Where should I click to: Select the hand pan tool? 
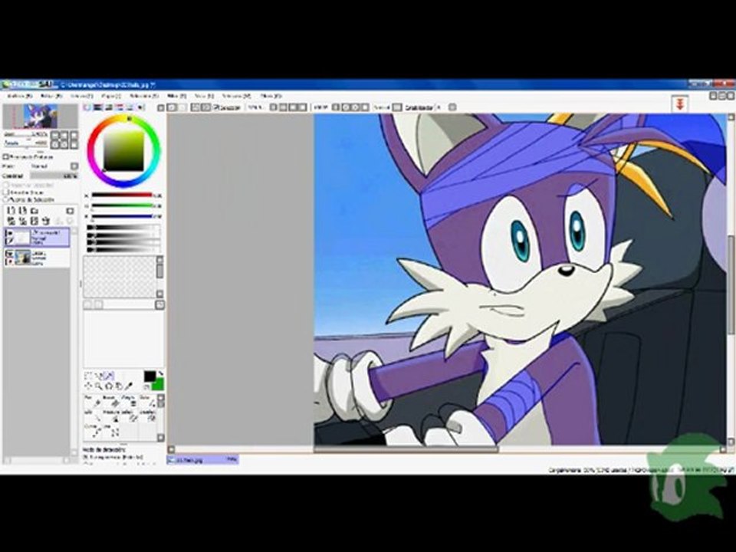[x=119, y=386]
